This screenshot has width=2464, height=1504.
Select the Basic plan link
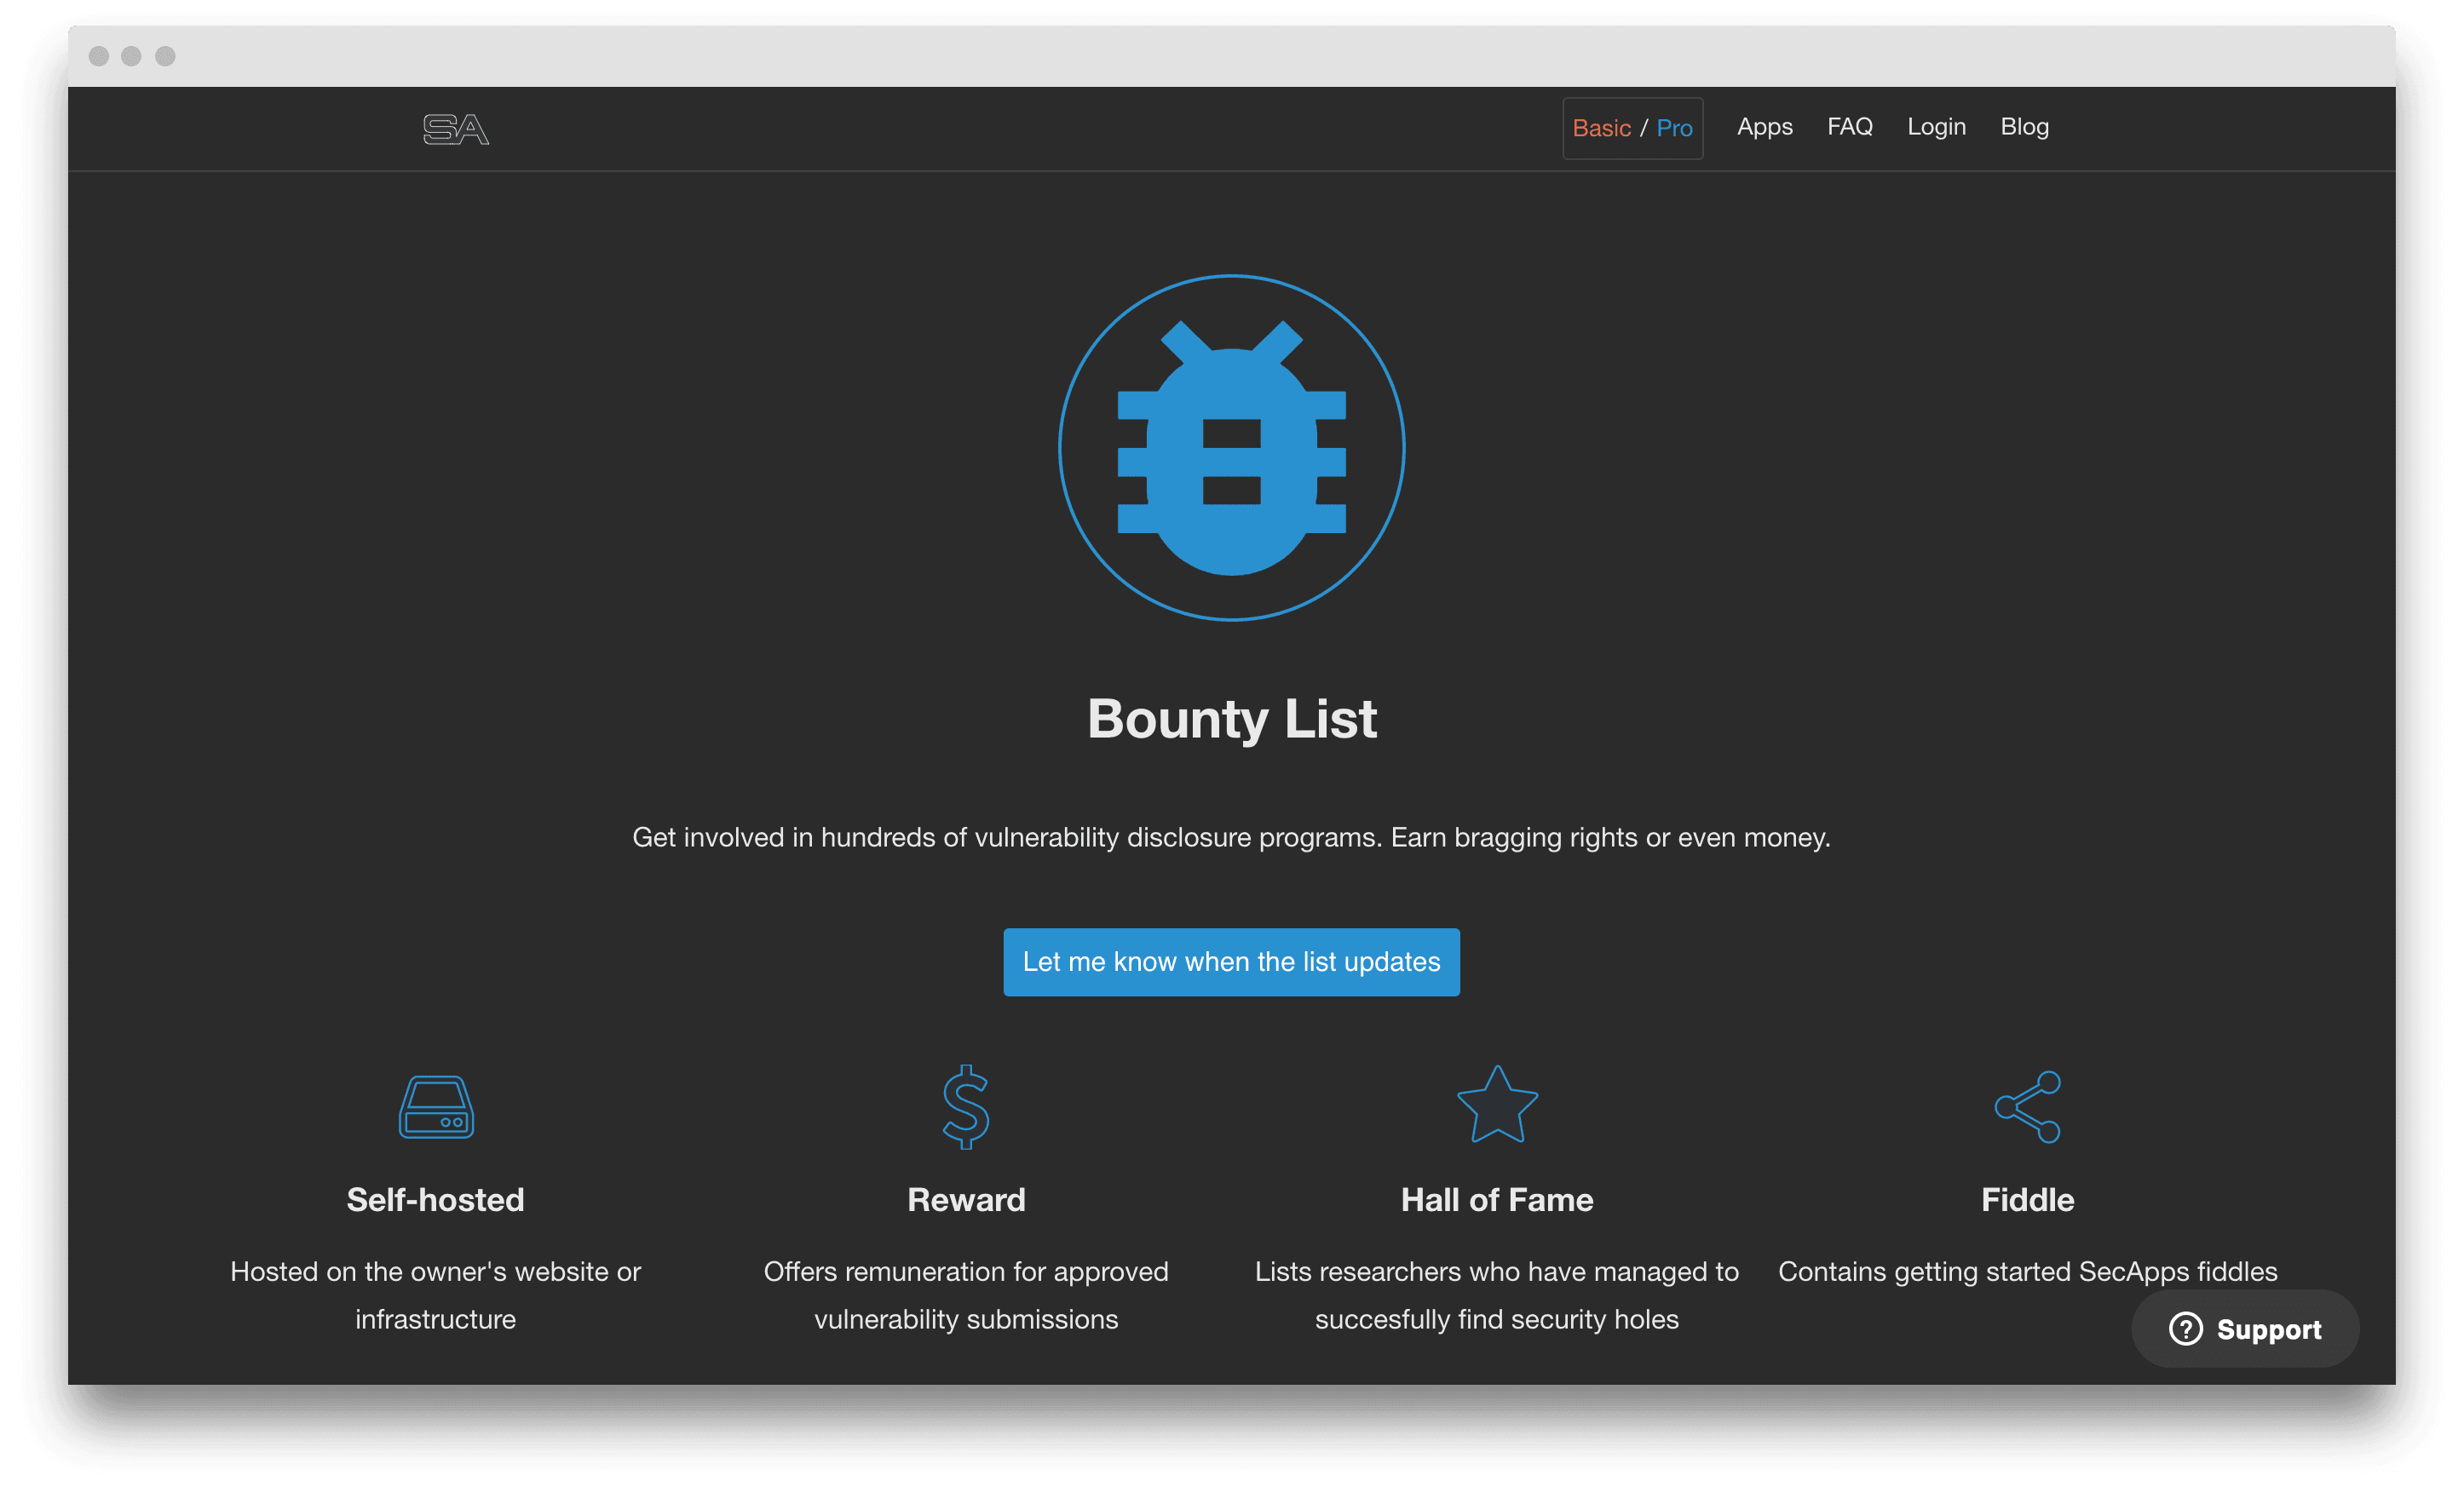click(x=1601, y=128)
